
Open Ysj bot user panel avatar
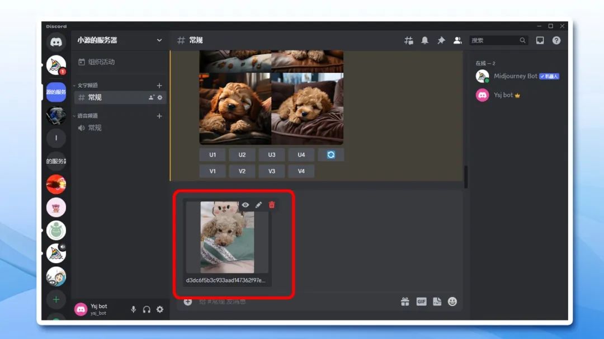coord(81,309)
